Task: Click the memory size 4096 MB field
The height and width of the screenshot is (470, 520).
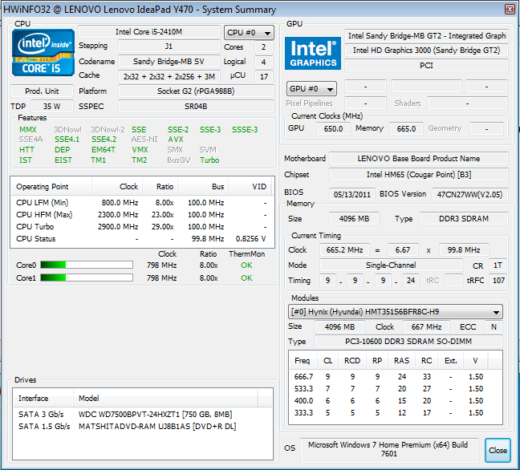Action: (354, 218)
